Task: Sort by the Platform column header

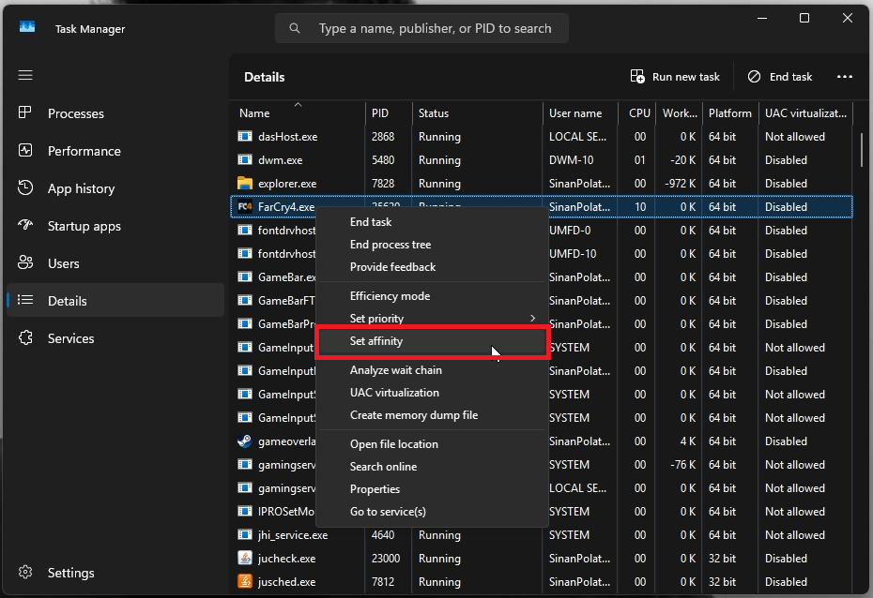Action: click(730, 112)
